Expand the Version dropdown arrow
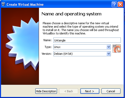Viewport: 125px width, 98px height. [109, 54]
